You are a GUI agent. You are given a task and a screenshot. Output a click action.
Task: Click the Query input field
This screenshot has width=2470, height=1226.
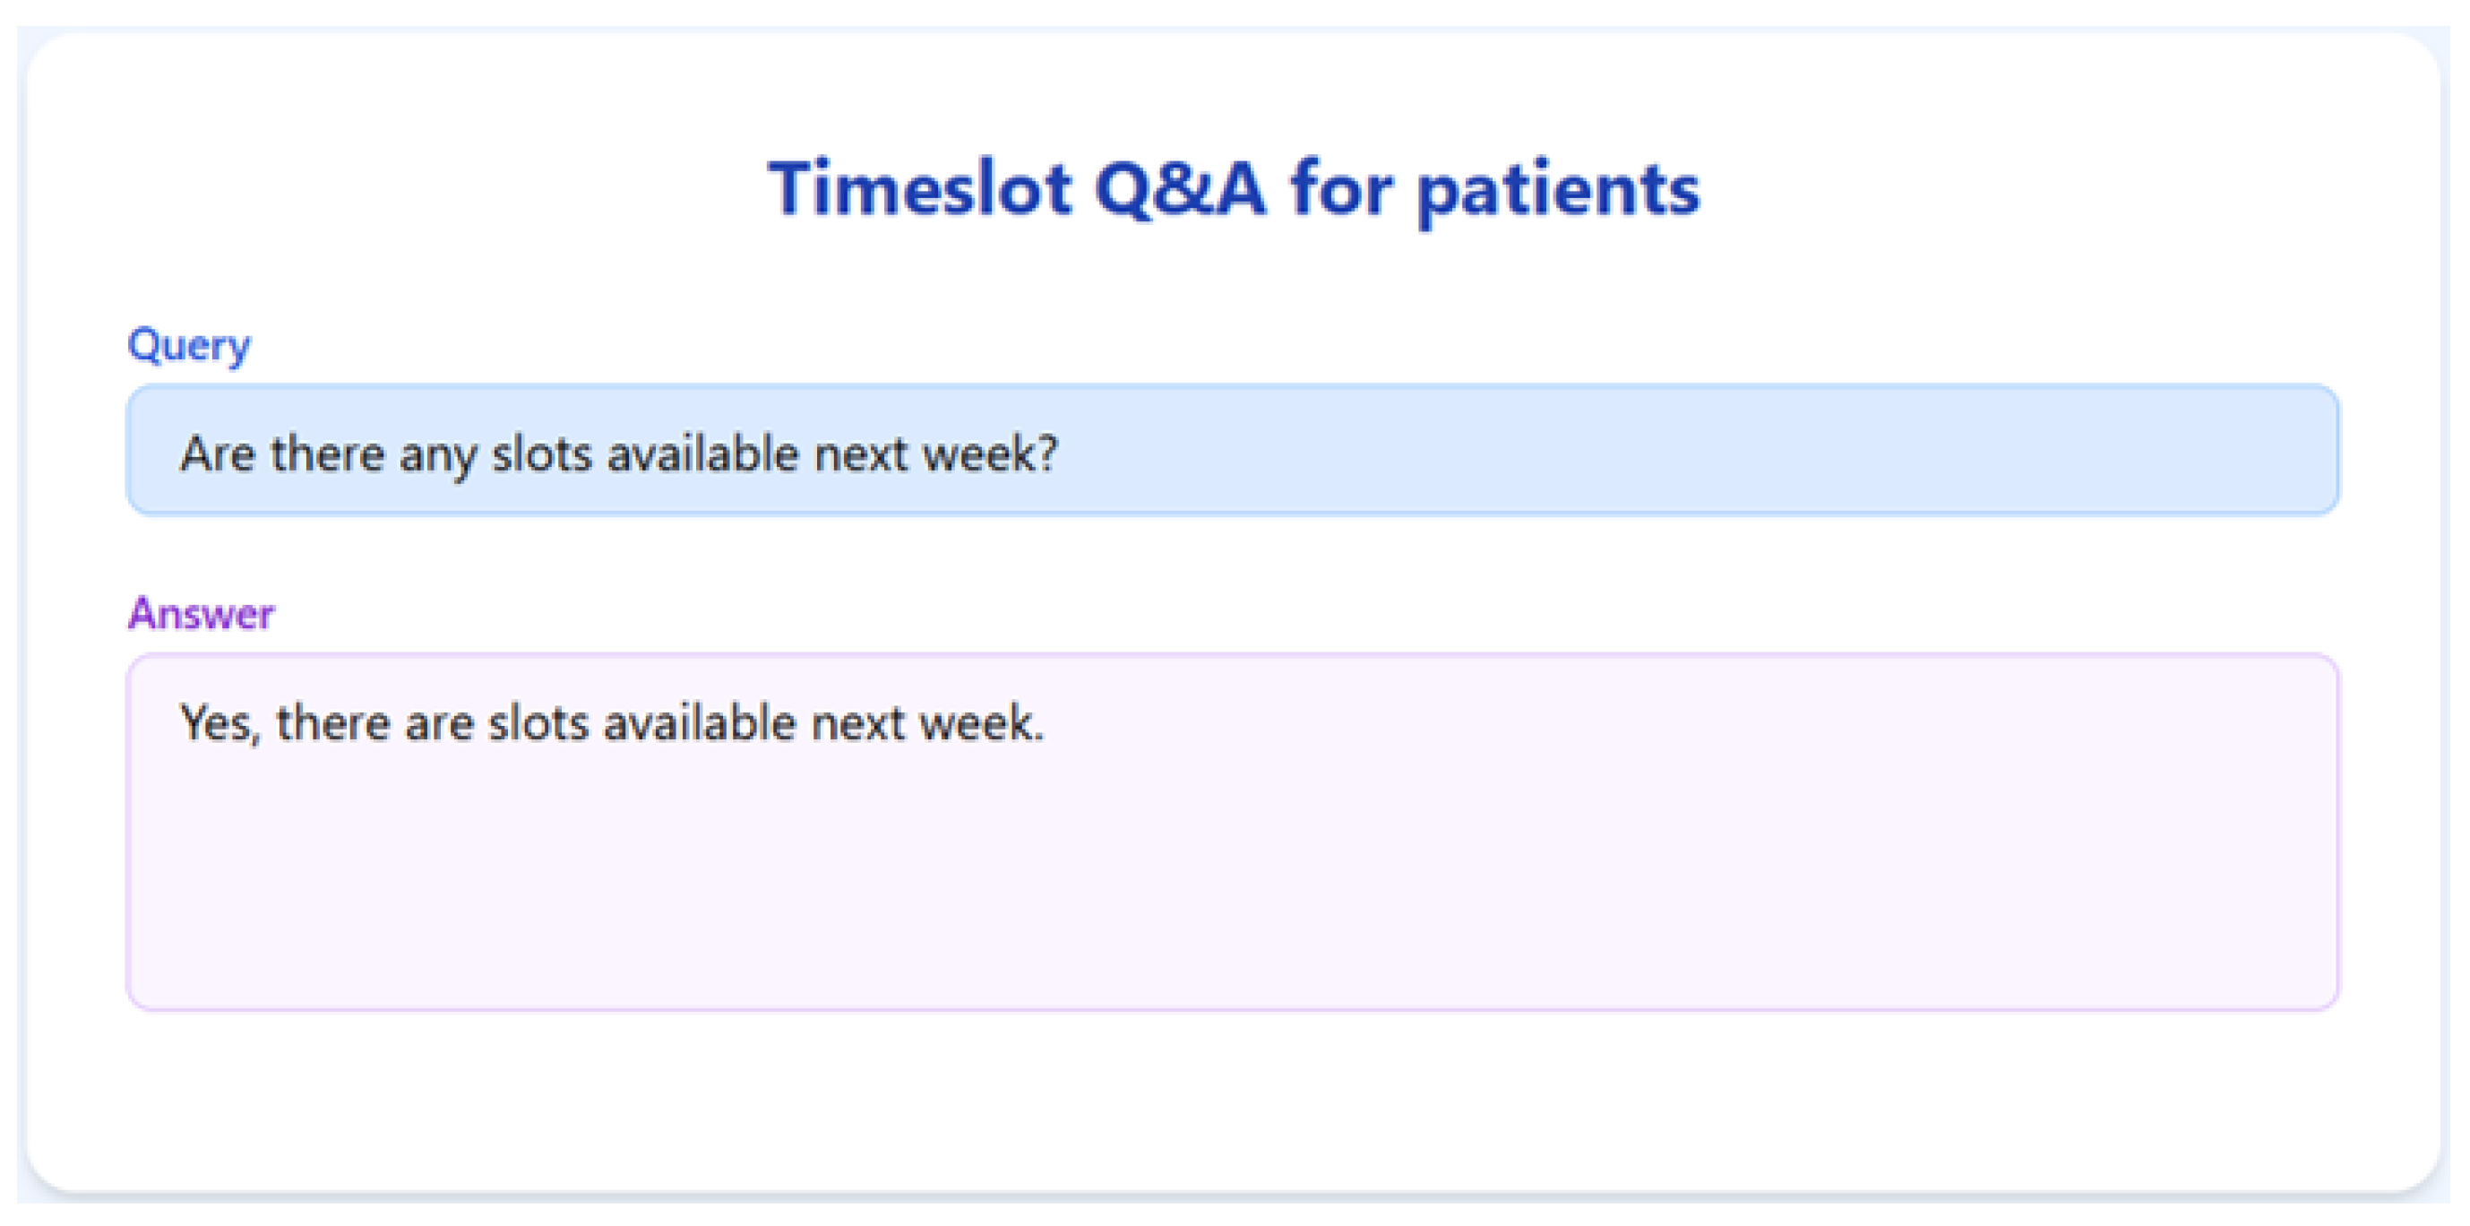click(x=1232, y=451)
